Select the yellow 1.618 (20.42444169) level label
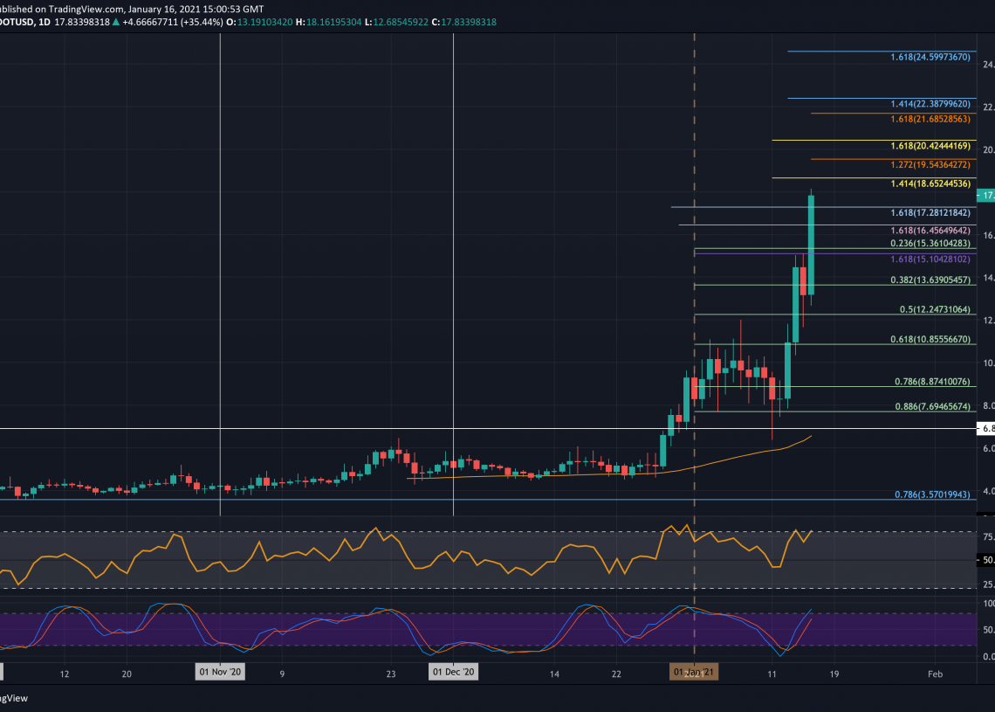 coord(930,146)
